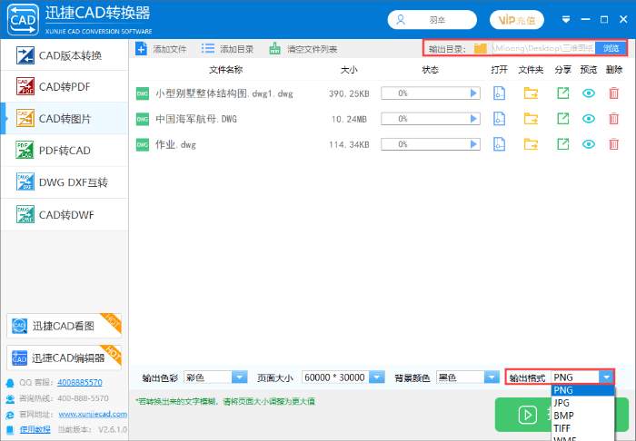
Task: Click DWG file icon of 小型别墅整体结构图
Action: (x=143, y=93)
